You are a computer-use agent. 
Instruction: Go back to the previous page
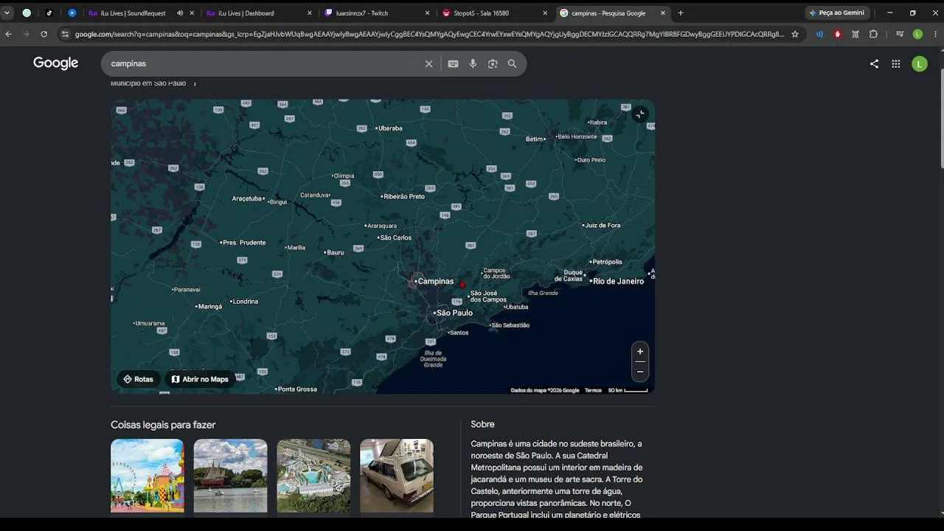9,34
